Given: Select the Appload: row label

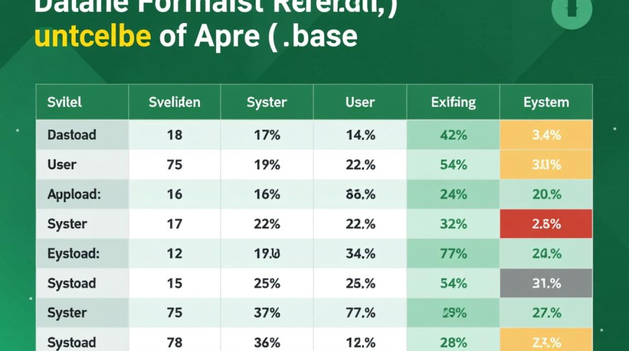Looking at the screenshot, I should [74, 194].
